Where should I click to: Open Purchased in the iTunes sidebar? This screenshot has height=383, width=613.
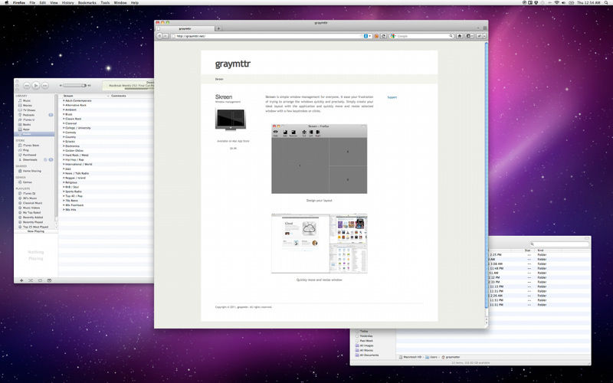(x=29, y=155)
